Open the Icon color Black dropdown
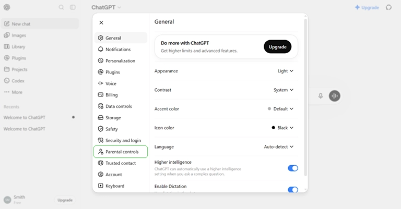Image resolution: width=401 pixels, height=209 pixels. pyautogui.click(x=282, y=128)
